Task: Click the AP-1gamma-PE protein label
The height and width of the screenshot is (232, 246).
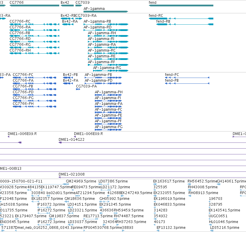Action: (108, 115)
